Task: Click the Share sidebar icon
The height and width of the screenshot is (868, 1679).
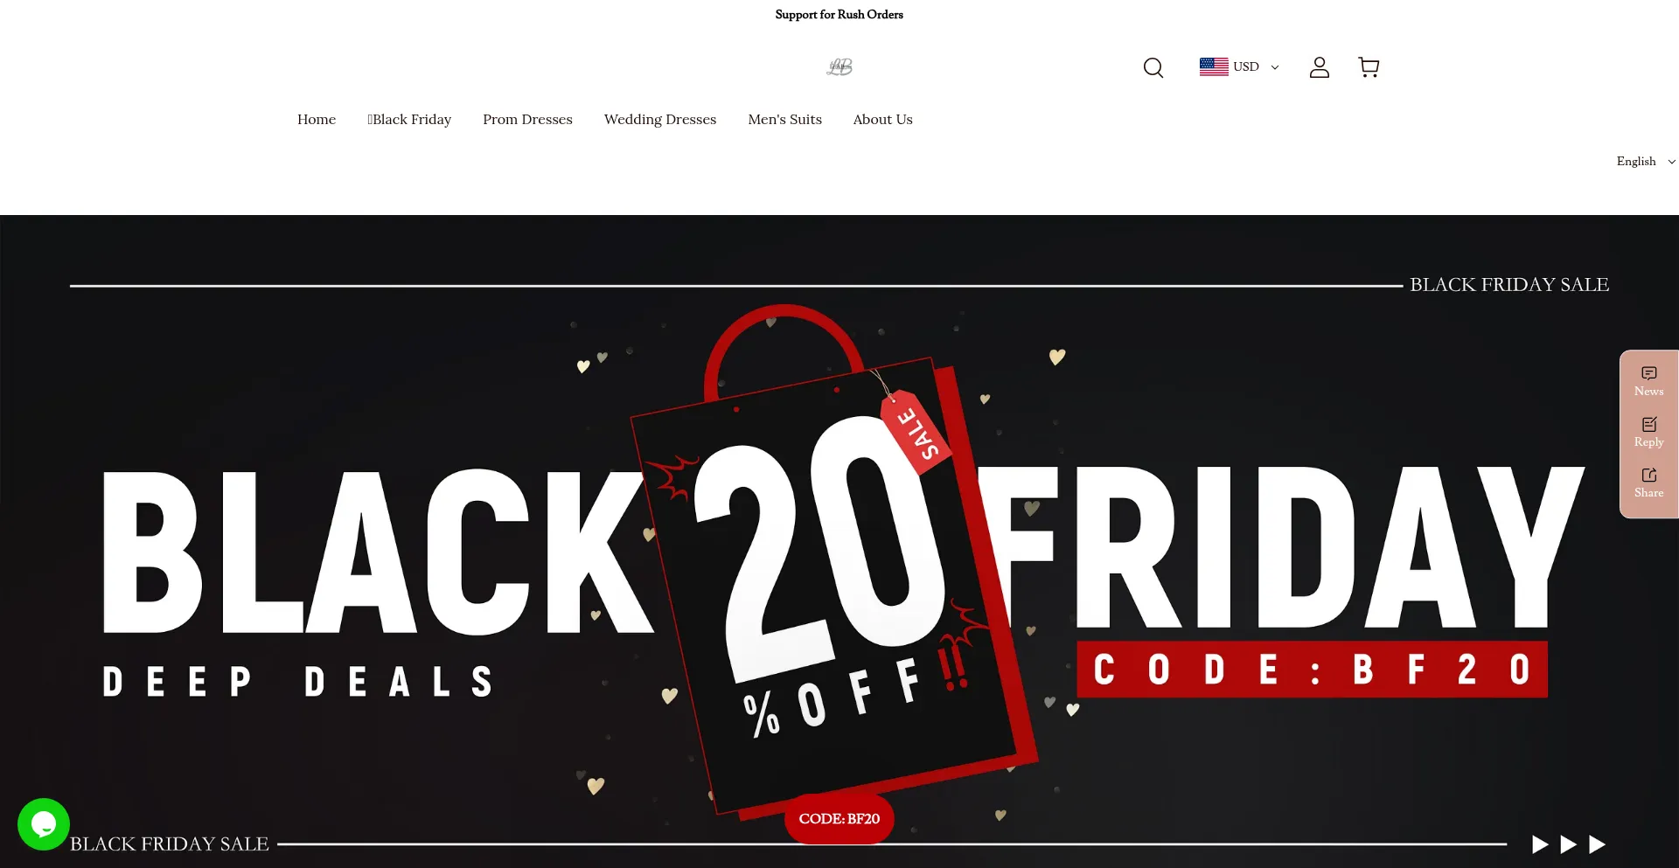Action: tap(1648, 483)
